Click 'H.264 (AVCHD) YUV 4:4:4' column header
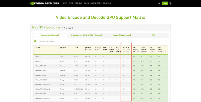Screen dimensions: 201x102 coord(144,50)
